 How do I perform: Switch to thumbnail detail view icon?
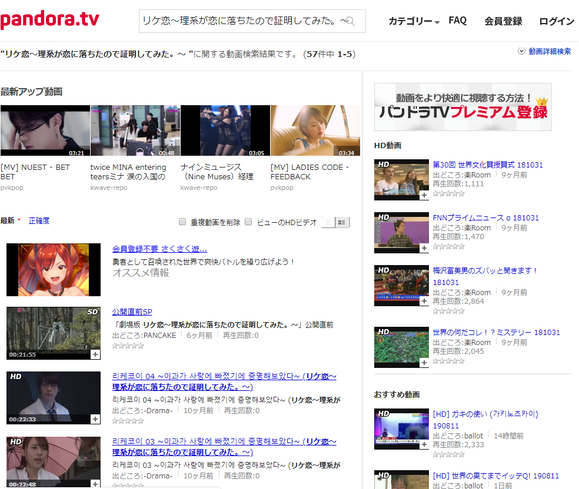342,222
